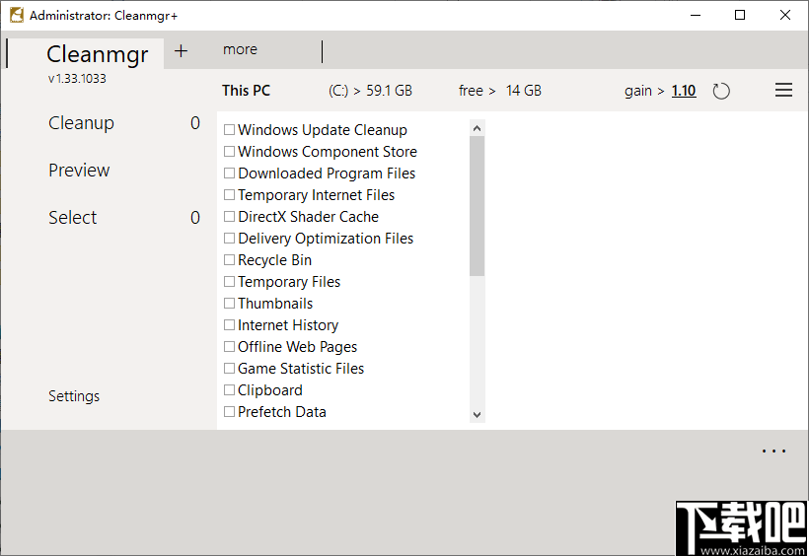The height and width of the screenshot is (556, 809).
Task: Open the hamburger menu icon
Action: (x=783, y=91)
